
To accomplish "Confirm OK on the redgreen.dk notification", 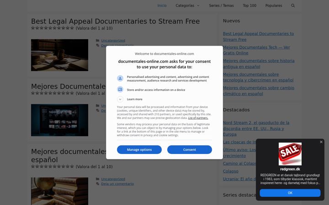I will (x=290, y=193).
